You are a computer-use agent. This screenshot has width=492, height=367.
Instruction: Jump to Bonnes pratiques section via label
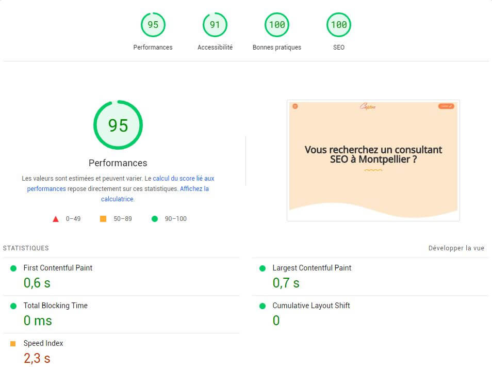tap(276, 47)
